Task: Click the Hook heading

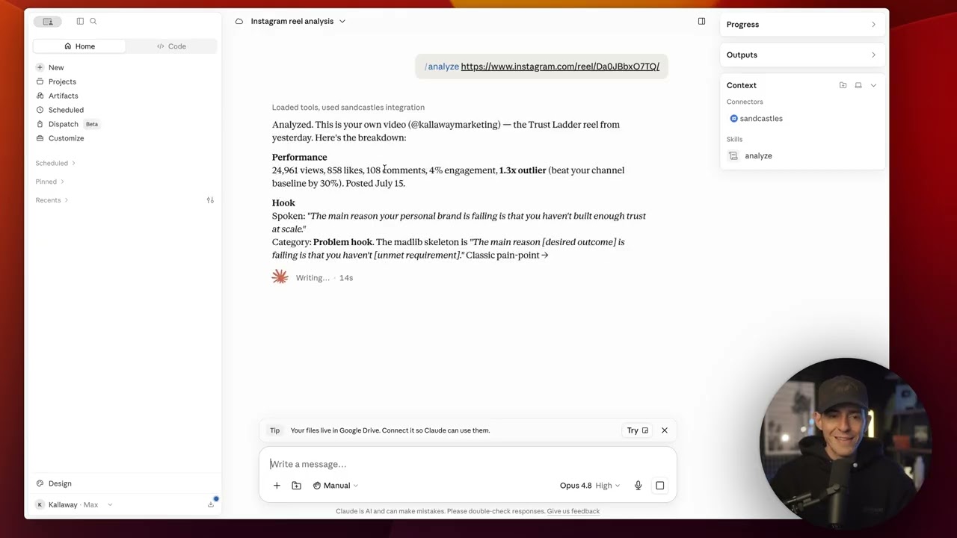Action: coord(283,203)
